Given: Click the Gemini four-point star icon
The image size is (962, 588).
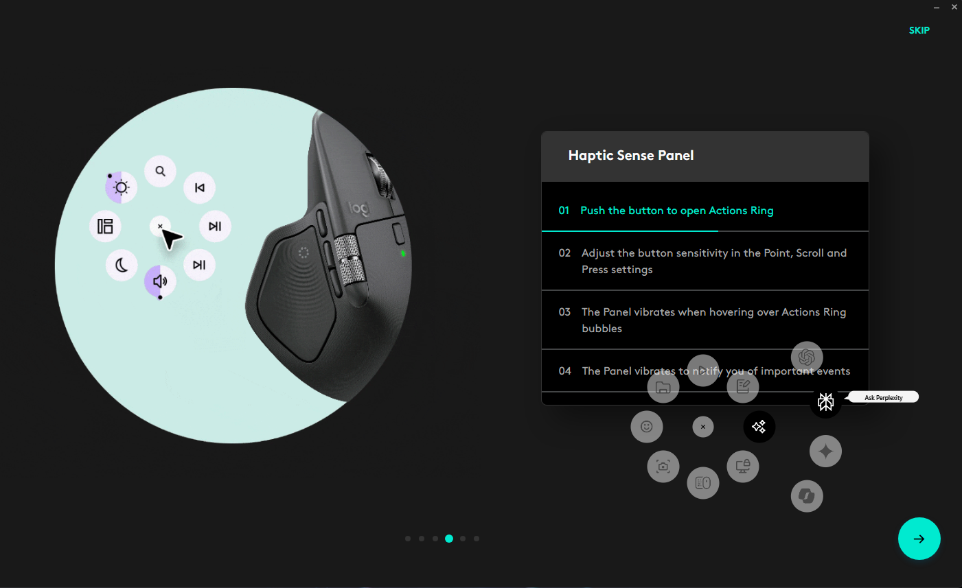Looking at the screenshot, I should click(825, 451).
